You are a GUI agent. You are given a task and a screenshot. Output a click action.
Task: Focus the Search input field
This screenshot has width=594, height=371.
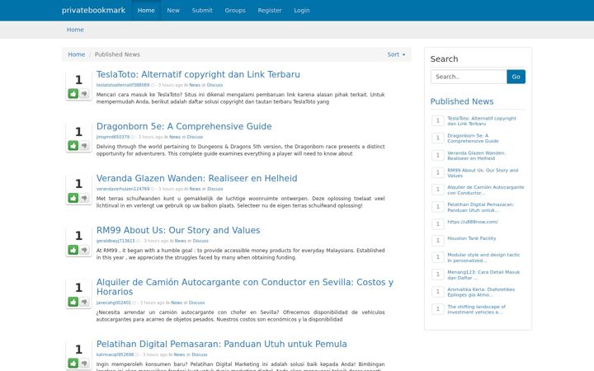click(469, 77)
